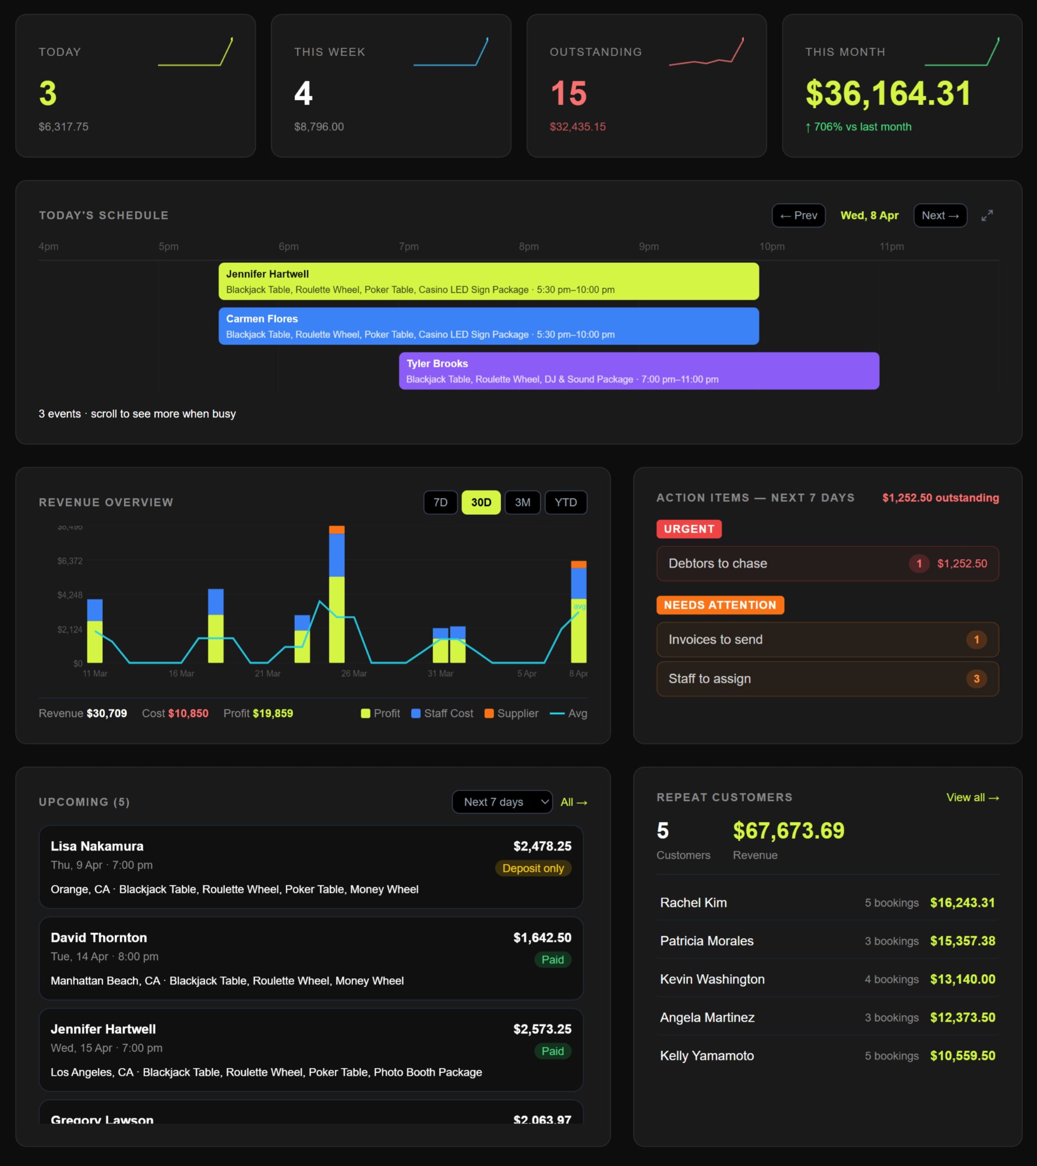The height and width of the screenshot is (1166, 1037).
Task: Open Lisa Nakamura's upcoming booking
Action: [x=311, y=867]
